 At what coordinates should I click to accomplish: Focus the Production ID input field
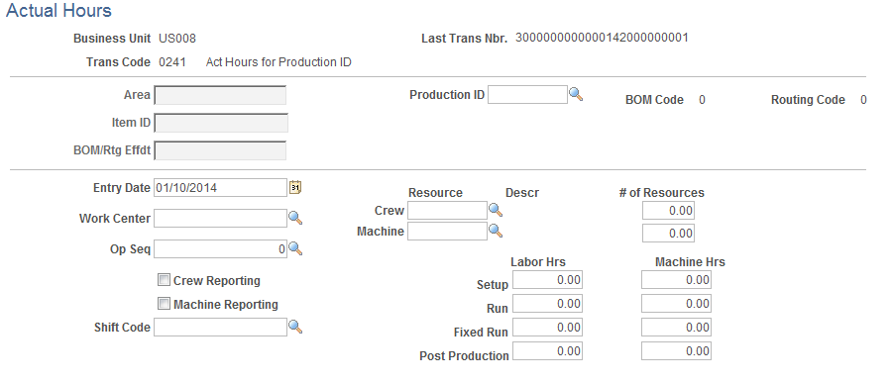pos(527,95)
